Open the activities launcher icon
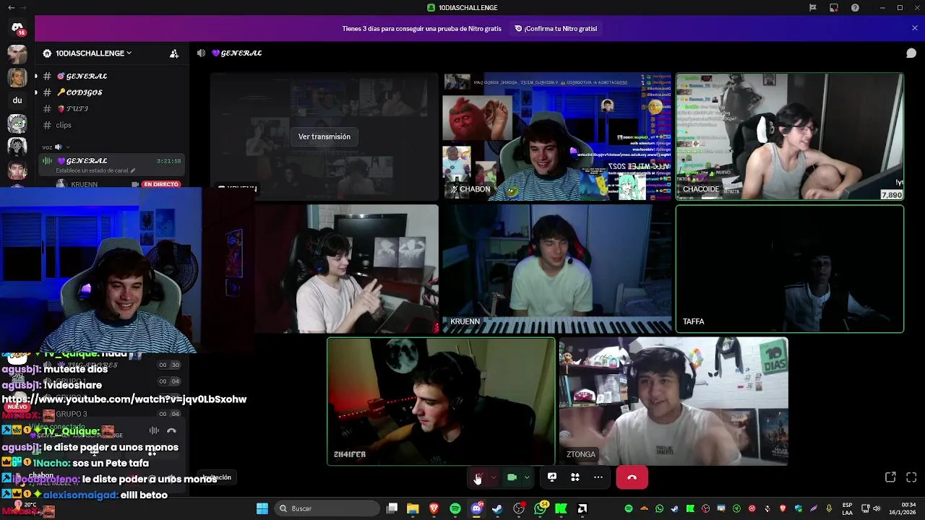 (575, 477)
